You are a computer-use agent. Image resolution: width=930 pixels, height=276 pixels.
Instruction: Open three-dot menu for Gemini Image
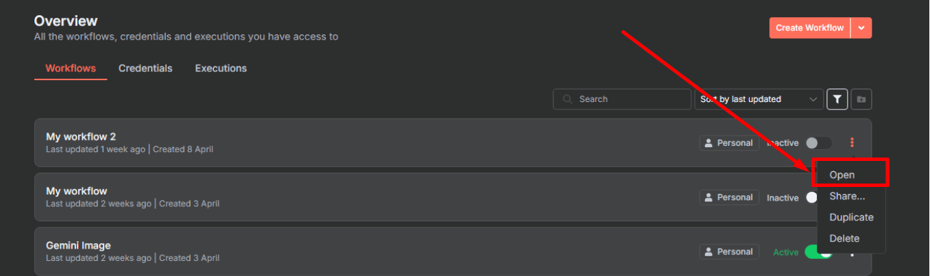pos(852,253)
